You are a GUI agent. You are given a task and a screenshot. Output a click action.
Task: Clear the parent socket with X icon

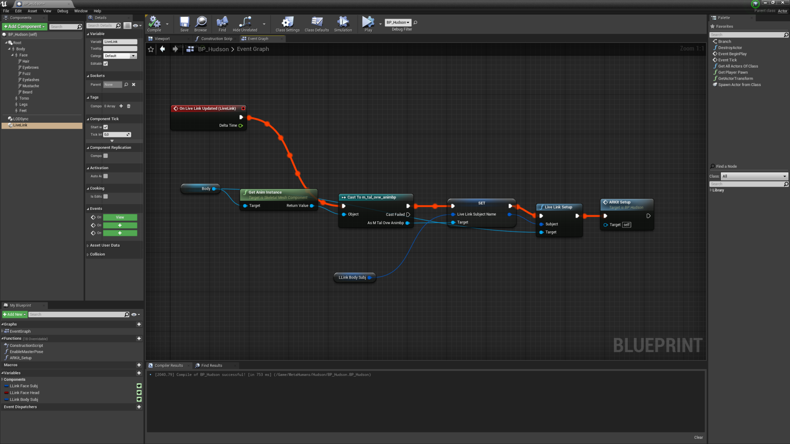pos(134,84)
